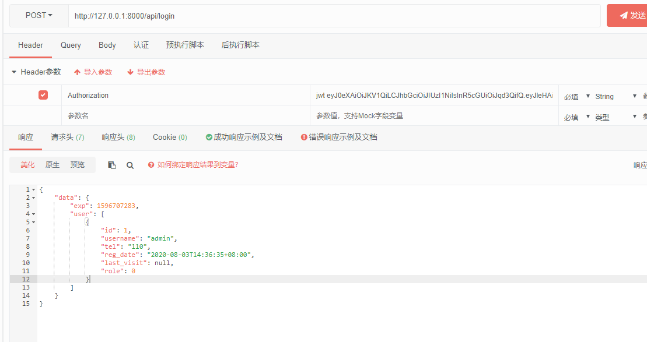Open the 响应头 (8) tab

click(x=118, y=137)
